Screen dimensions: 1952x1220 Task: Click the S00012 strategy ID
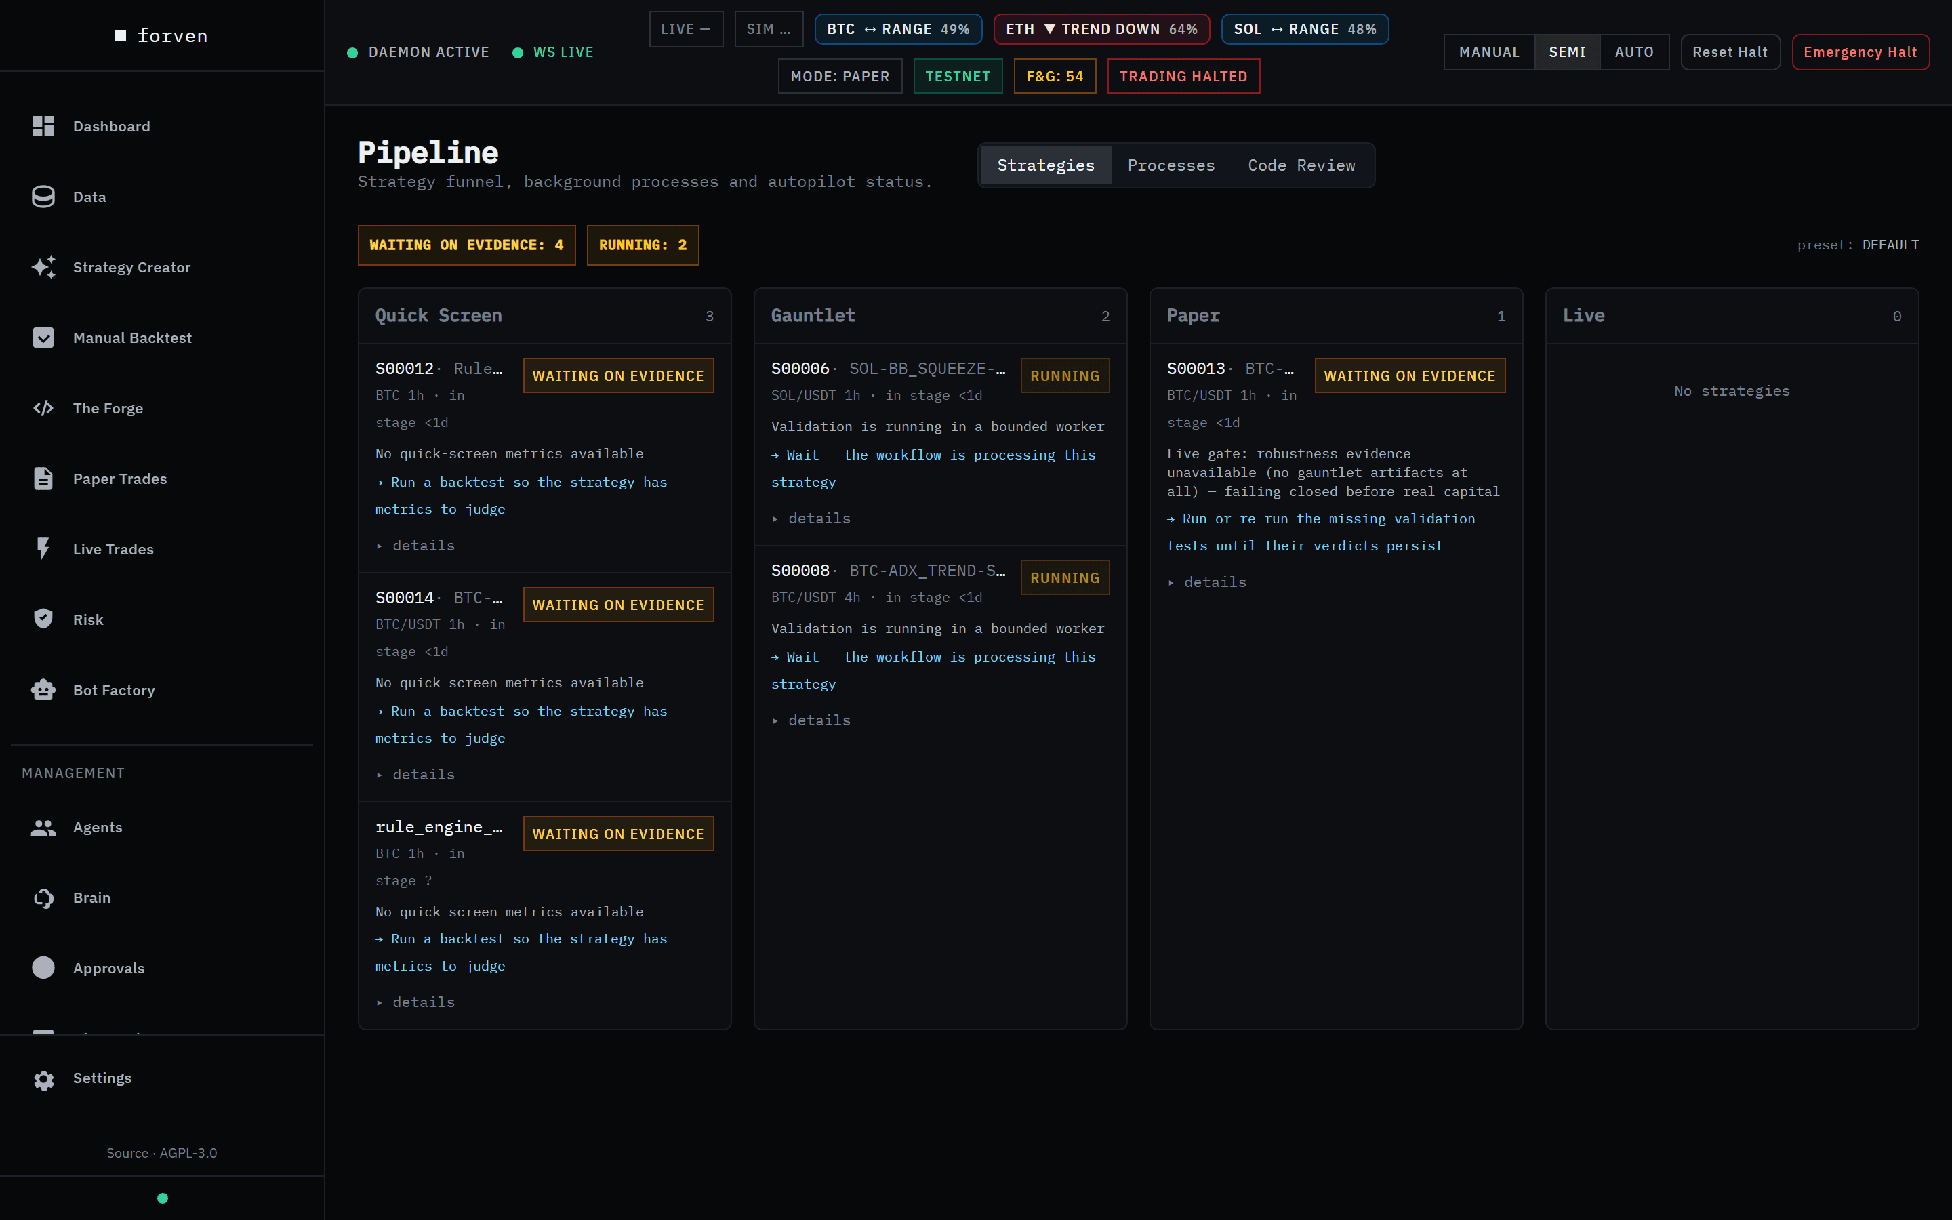(404, 369)
